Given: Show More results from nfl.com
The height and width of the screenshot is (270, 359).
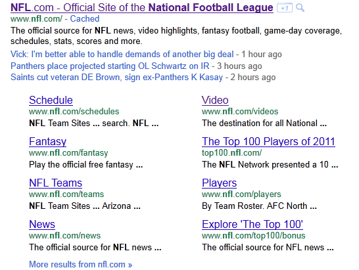Looking at the screenshot, I should click(x=81, y=265).
